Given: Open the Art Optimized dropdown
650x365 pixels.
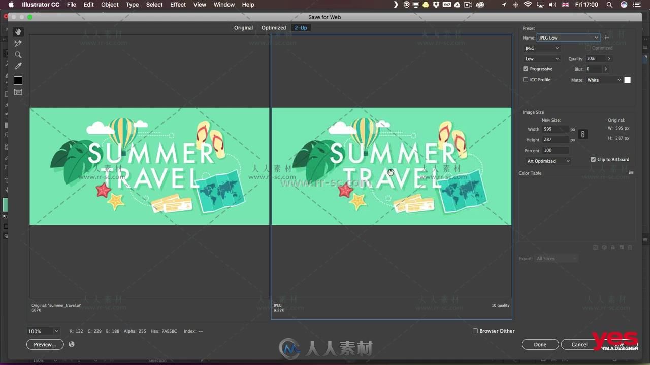Looking at the screenshot, I should 548,161.
